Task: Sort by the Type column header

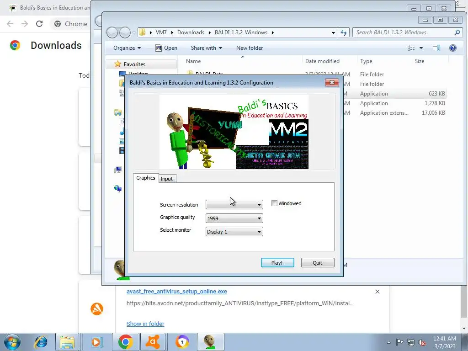Action: (366, 61)
